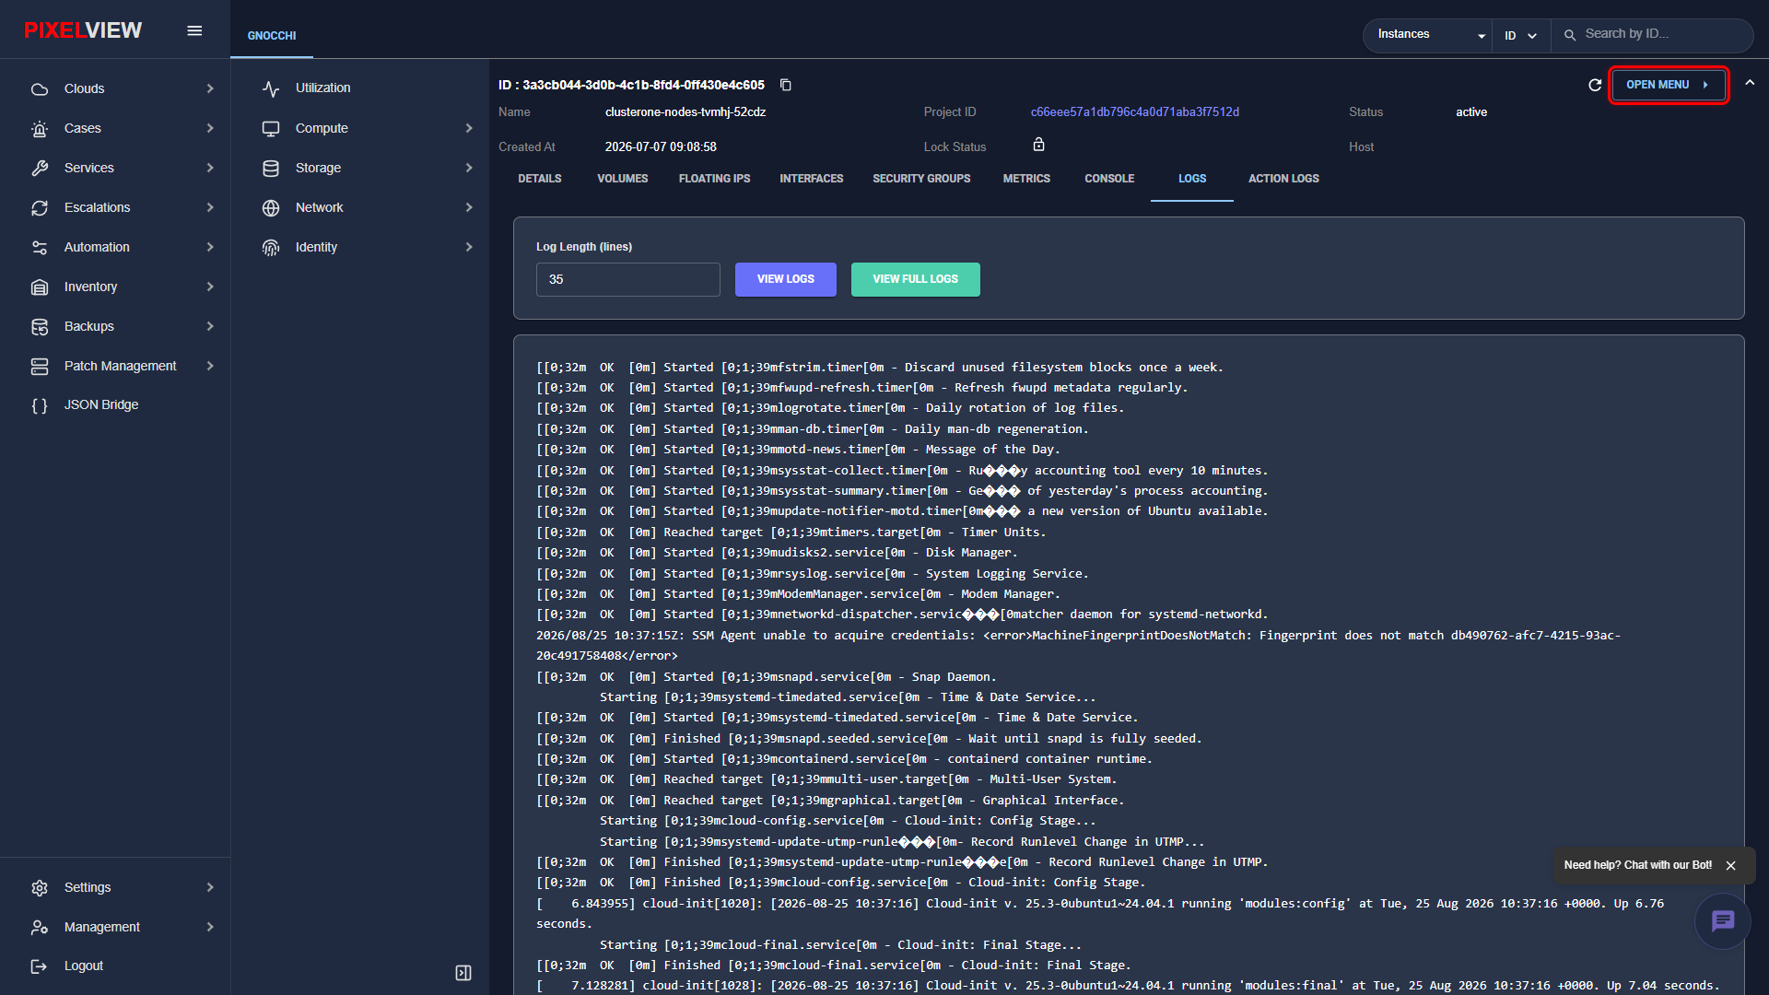Screen dimensions: 1769x995
Task: Open the JSON Bridge braces icon
Action: point(40,405)
